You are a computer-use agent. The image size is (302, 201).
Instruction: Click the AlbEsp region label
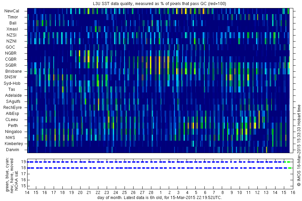pyautogui.click(x=12, y=114)
